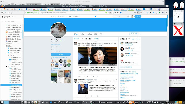This screenshot has width=185, height=104.
Task: Open the Twitter ホーム nav link
Action: click(53, 16)
